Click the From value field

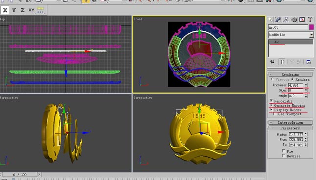[x=296, y=139]
